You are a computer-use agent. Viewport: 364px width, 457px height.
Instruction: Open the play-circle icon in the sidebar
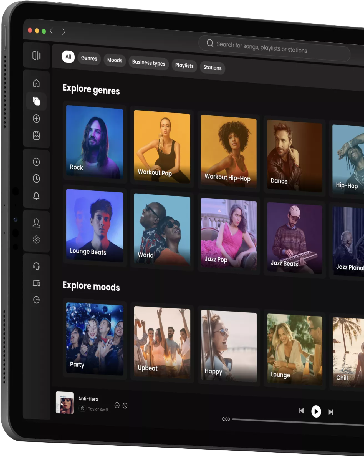36,162
